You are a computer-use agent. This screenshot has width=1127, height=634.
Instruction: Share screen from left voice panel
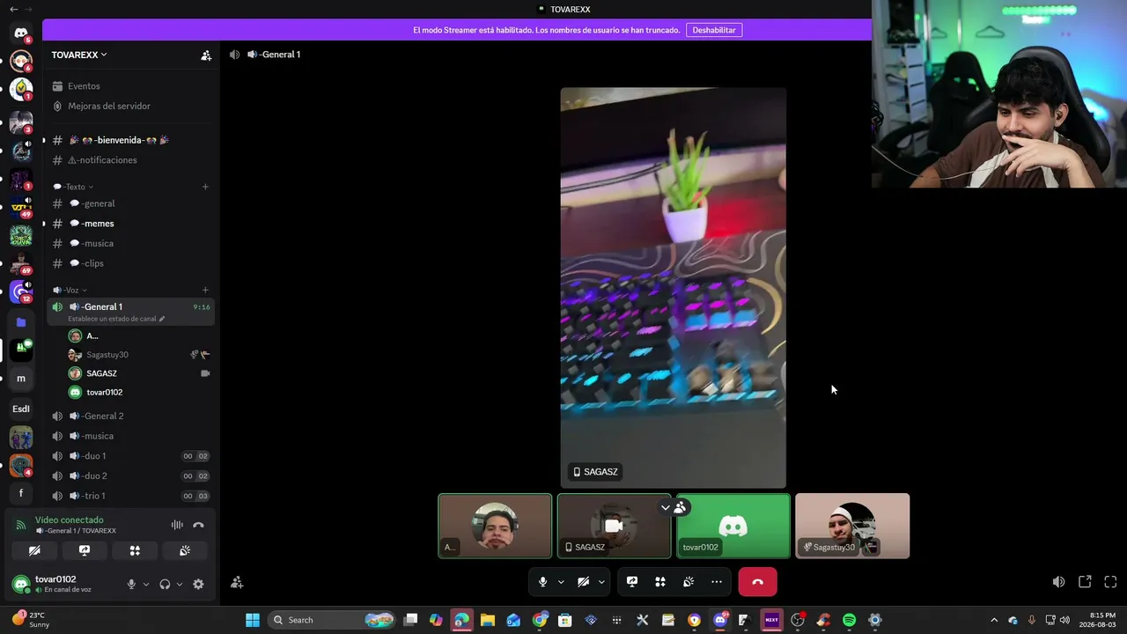[85, 550]
